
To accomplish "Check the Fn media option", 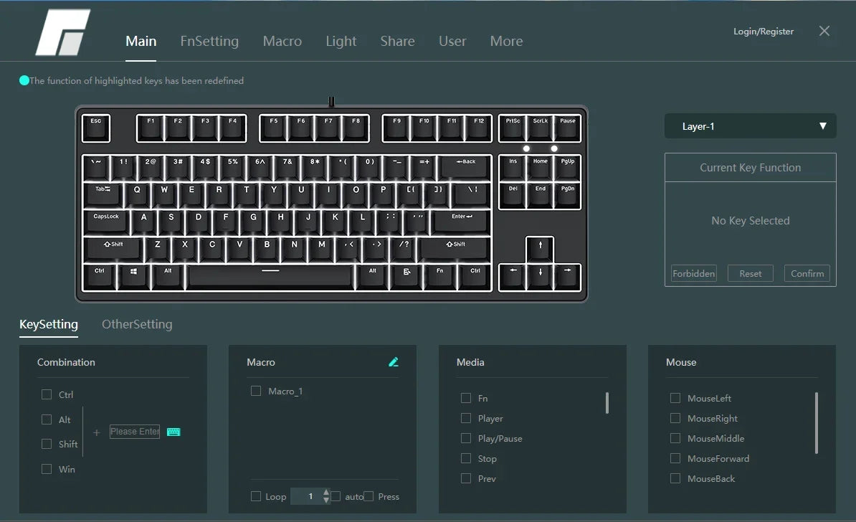I will click(x=466, y=398).
